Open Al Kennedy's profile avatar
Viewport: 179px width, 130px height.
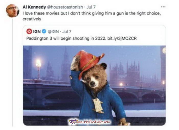(x=13, y=11)
